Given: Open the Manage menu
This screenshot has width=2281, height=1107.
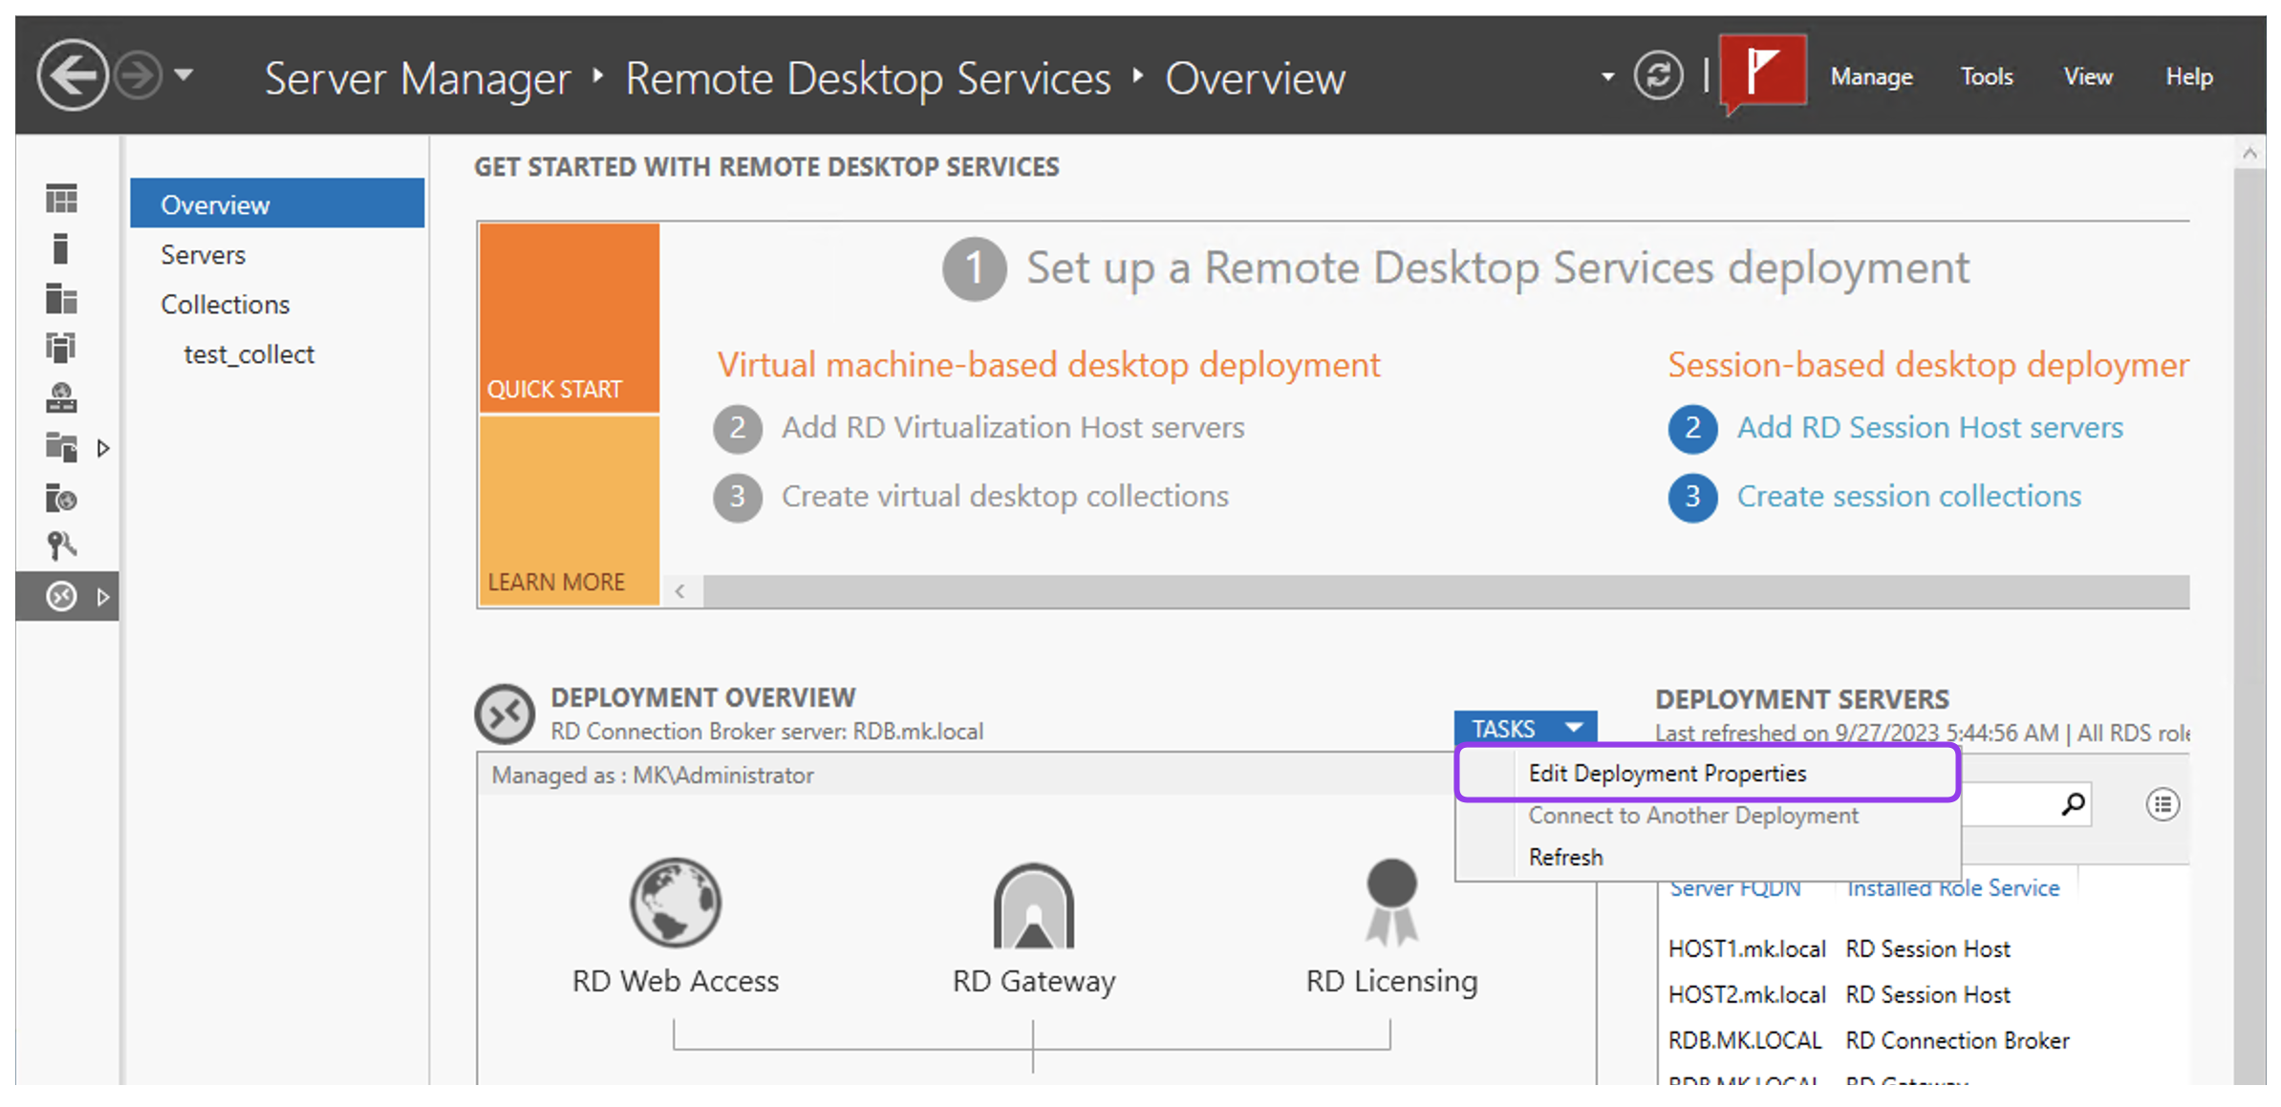Looking at the screenshot, I should click(x=1871, y=76).
